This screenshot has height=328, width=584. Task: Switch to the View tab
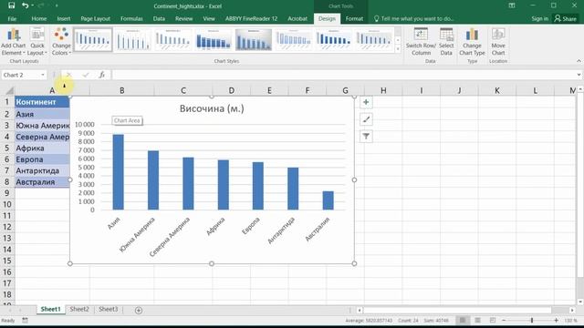(209, 18)
